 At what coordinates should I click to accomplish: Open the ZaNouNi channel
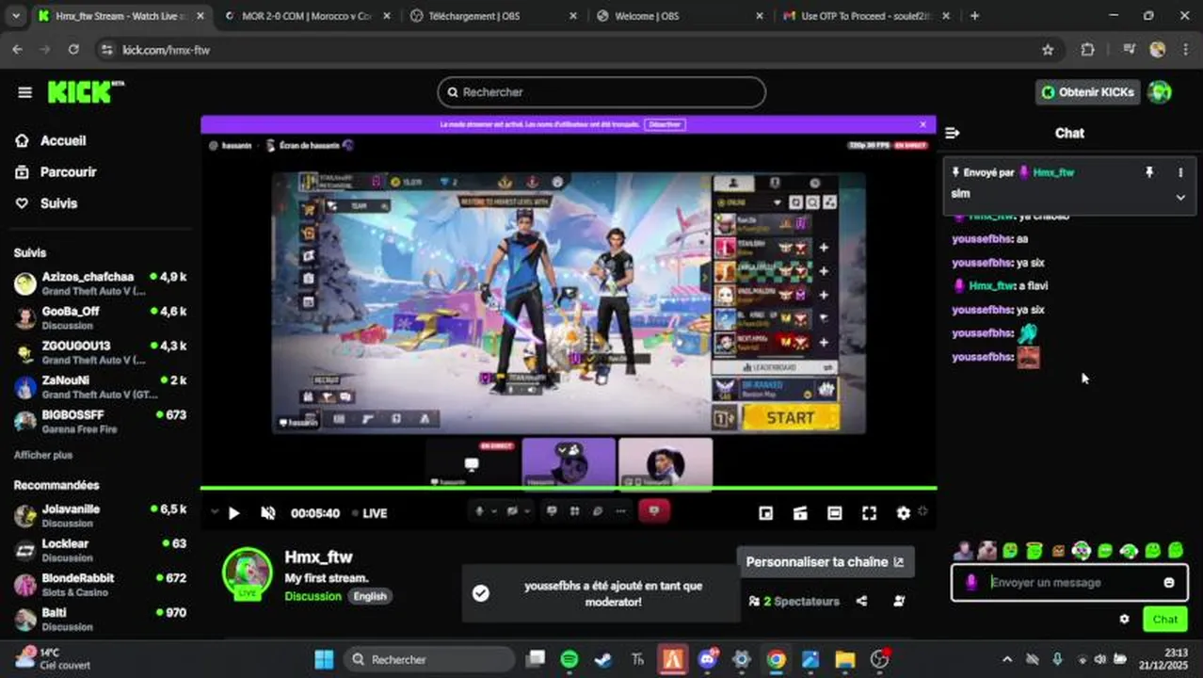pos(101,386)
